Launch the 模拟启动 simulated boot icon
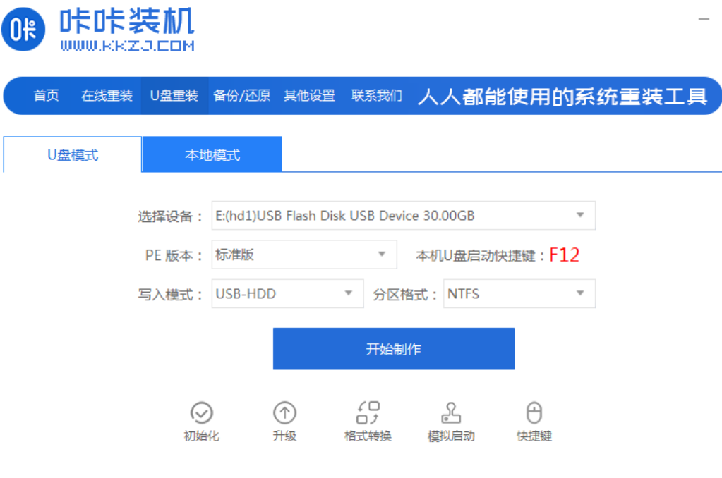The height and width of the screenshot is (478, 722). click(x=451, y=412)
